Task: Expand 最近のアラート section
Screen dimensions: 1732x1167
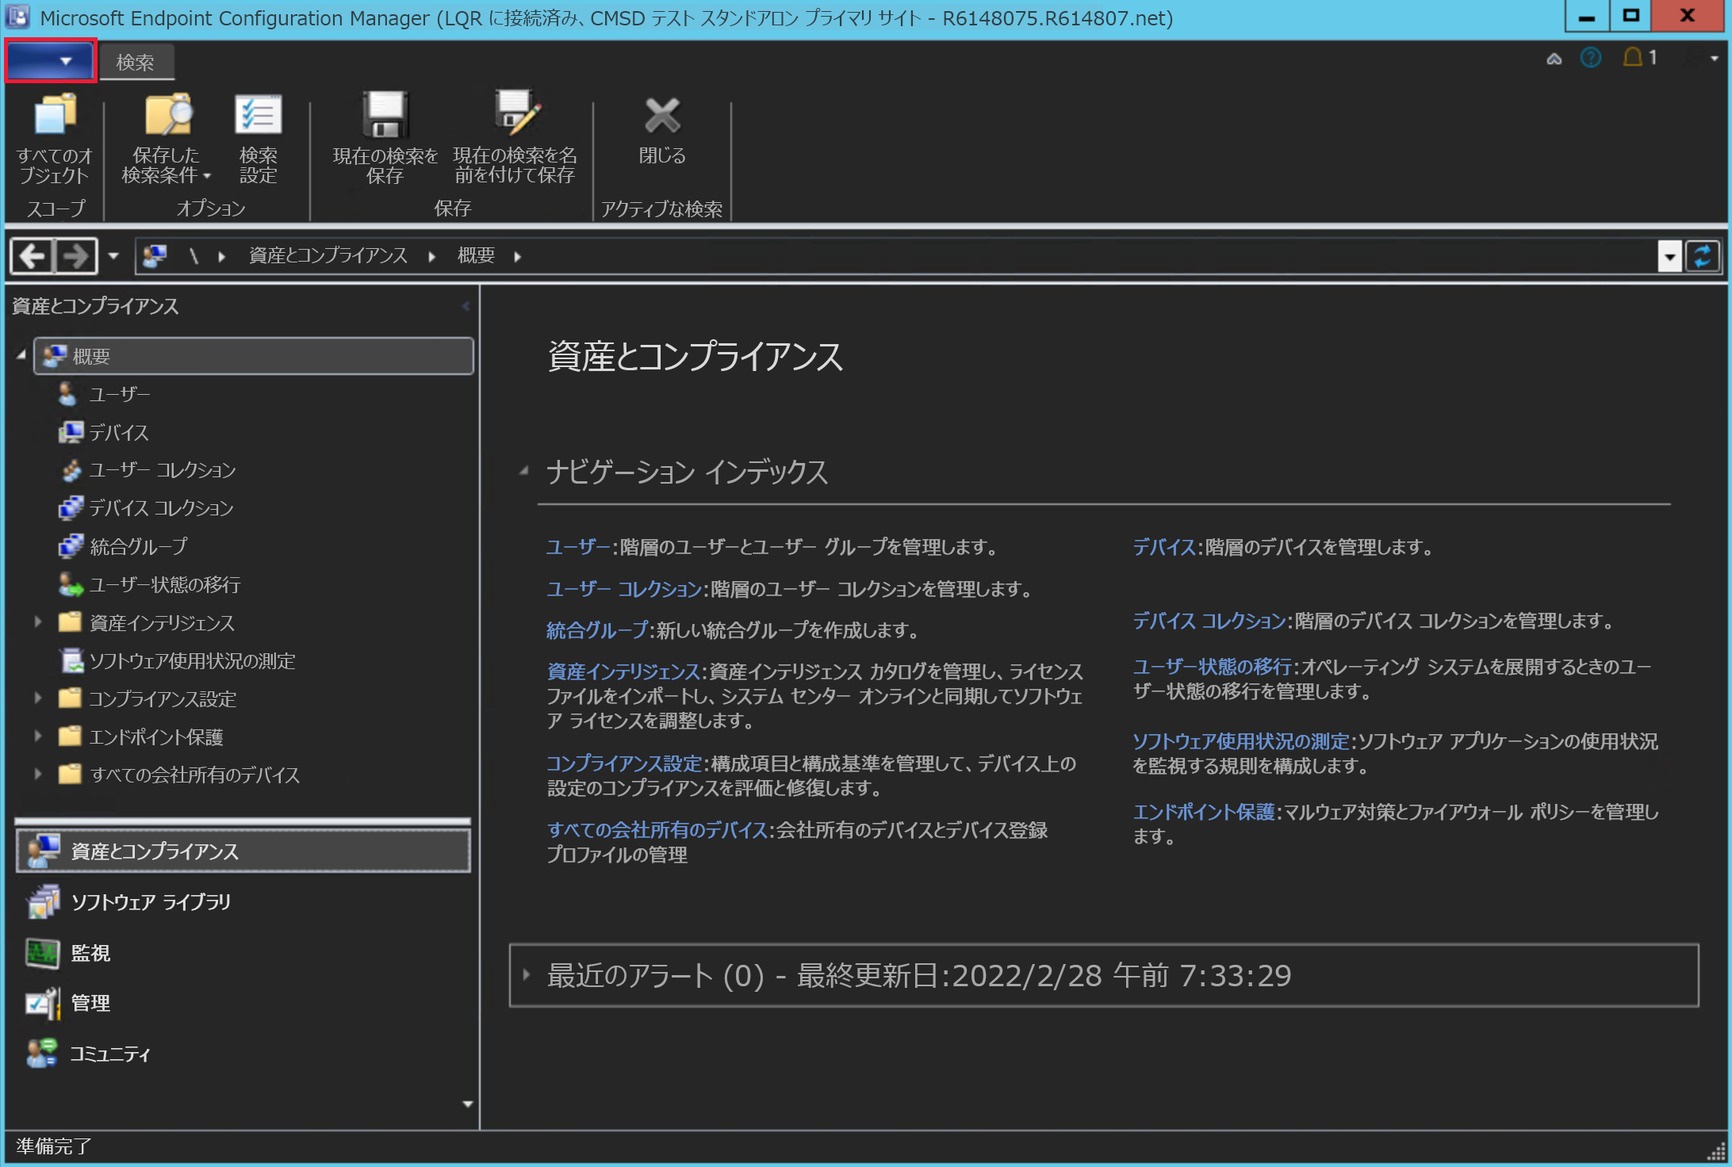Action: coord(526,975)
